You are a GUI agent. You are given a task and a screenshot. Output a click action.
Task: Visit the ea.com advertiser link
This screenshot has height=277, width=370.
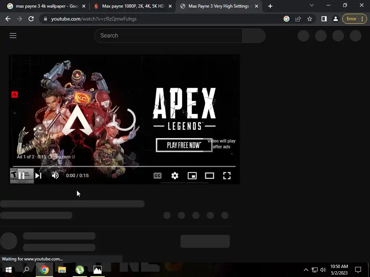tap(65, 157)
